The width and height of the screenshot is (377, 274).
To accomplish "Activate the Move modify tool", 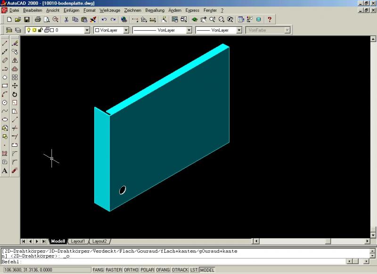I will (x=15, y=86).
